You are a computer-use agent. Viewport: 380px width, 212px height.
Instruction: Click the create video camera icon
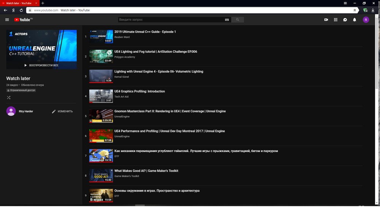[326, 20]
